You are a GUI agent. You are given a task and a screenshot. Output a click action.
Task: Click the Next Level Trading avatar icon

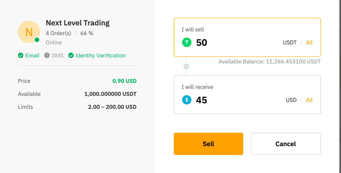pos(29,32)
